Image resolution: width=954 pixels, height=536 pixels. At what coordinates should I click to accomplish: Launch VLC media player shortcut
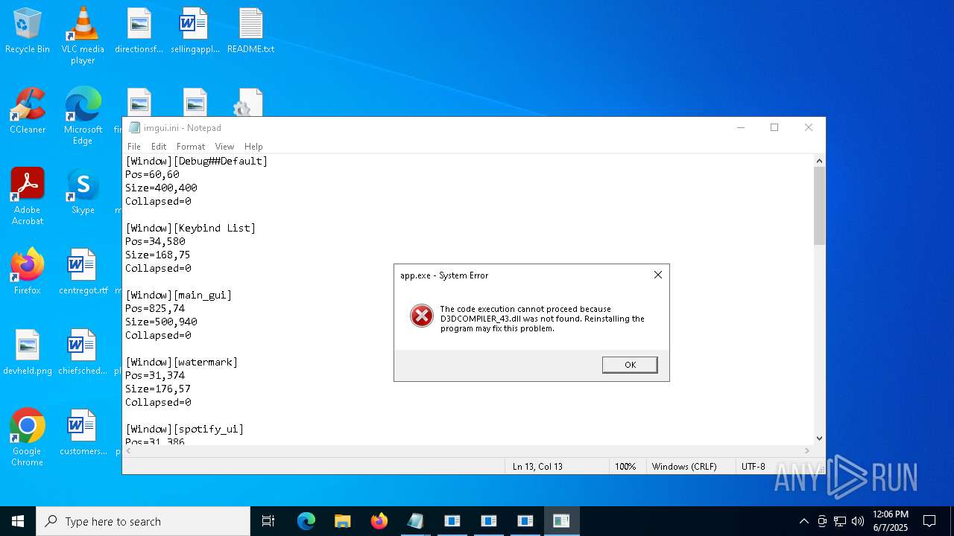click(83, 36)
